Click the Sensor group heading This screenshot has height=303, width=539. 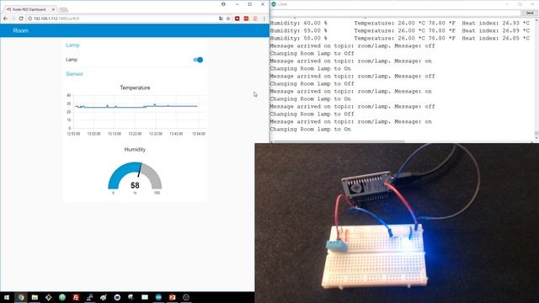[x=75, y=74]
